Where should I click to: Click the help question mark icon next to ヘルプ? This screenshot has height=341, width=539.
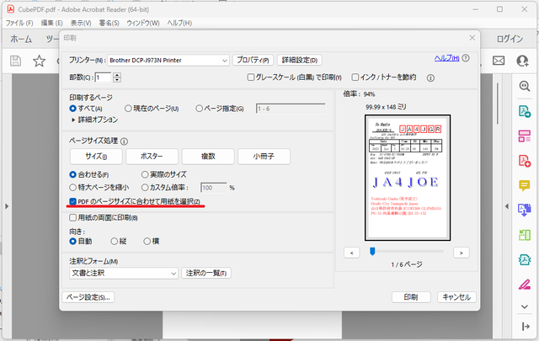tap(466, 58)
